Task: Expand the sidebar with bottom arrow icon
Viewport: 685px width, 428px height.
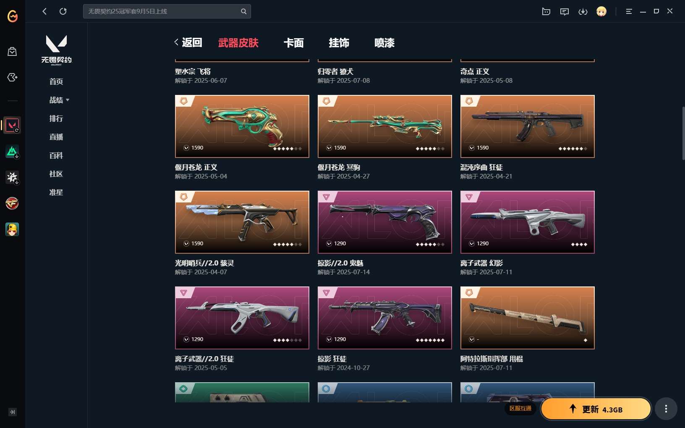Action: tap(13, 412)
